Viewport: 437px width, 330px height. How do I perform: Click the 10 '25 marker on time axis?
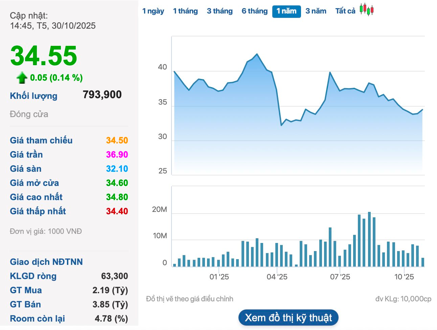pyautogui.click(x=404, y=277)
